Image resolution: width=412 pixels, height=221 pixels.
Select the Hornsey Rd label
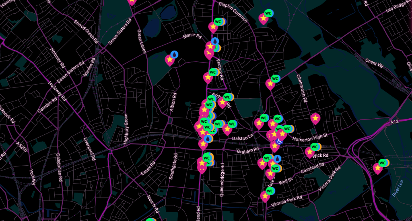(x=57, y=58)
